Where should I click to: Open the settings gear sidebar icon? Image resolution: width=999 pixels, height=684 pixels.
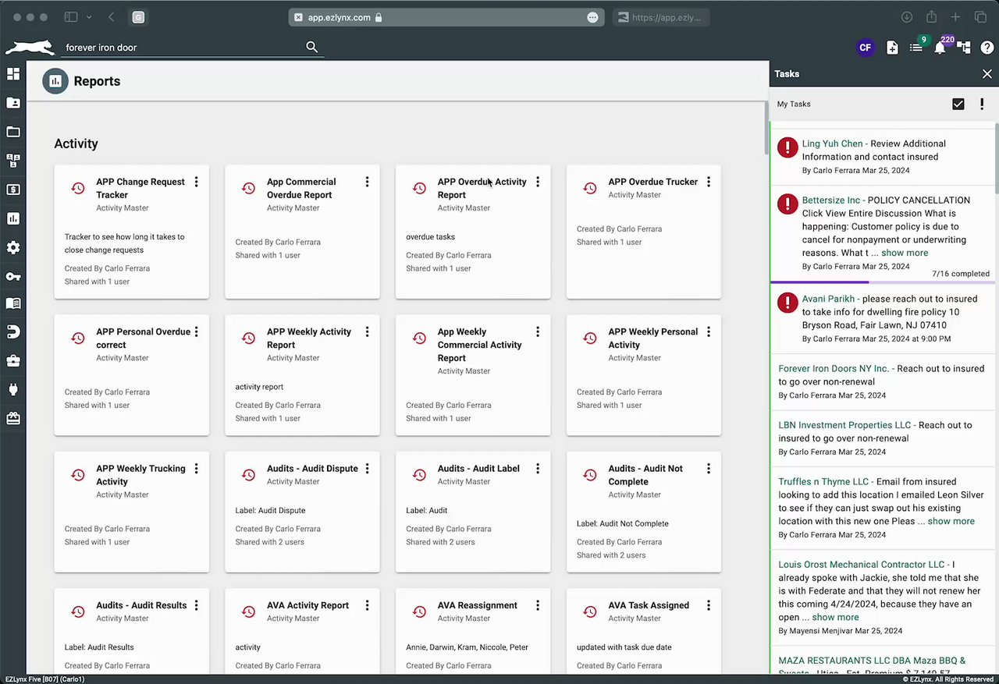[x=12, y=247]
